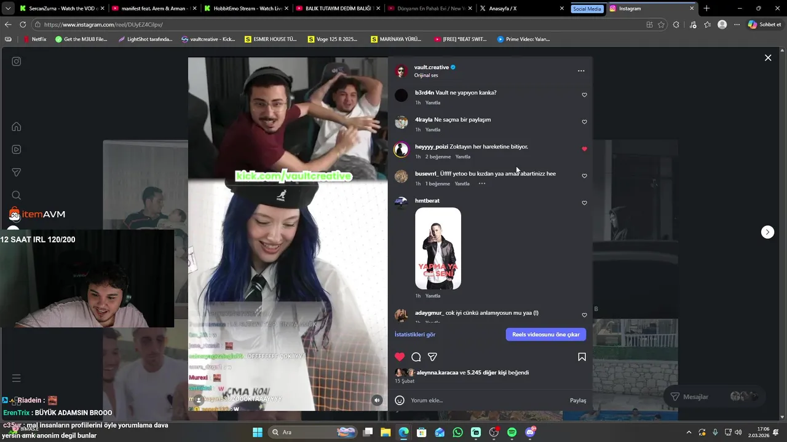Reply to b3rd4n's comment
The image size is (787, 442).
[433, 103]
